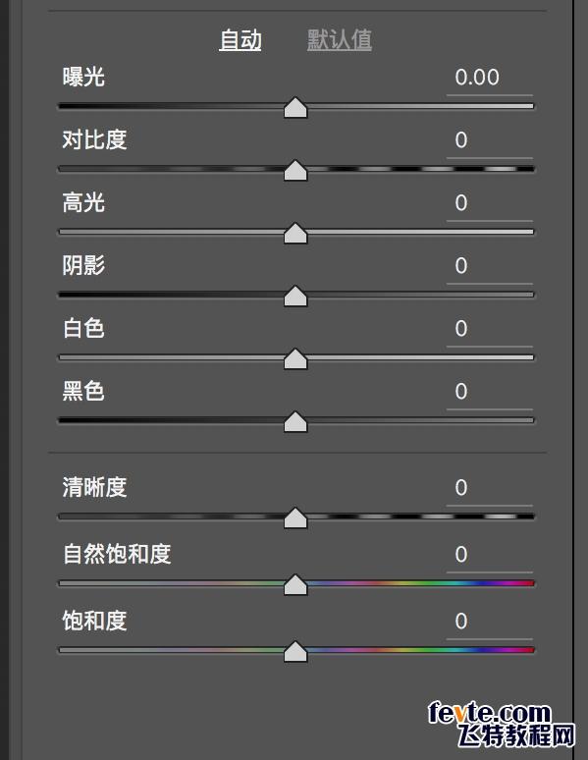Click the 清晰度 value input field

pos(490,488)
